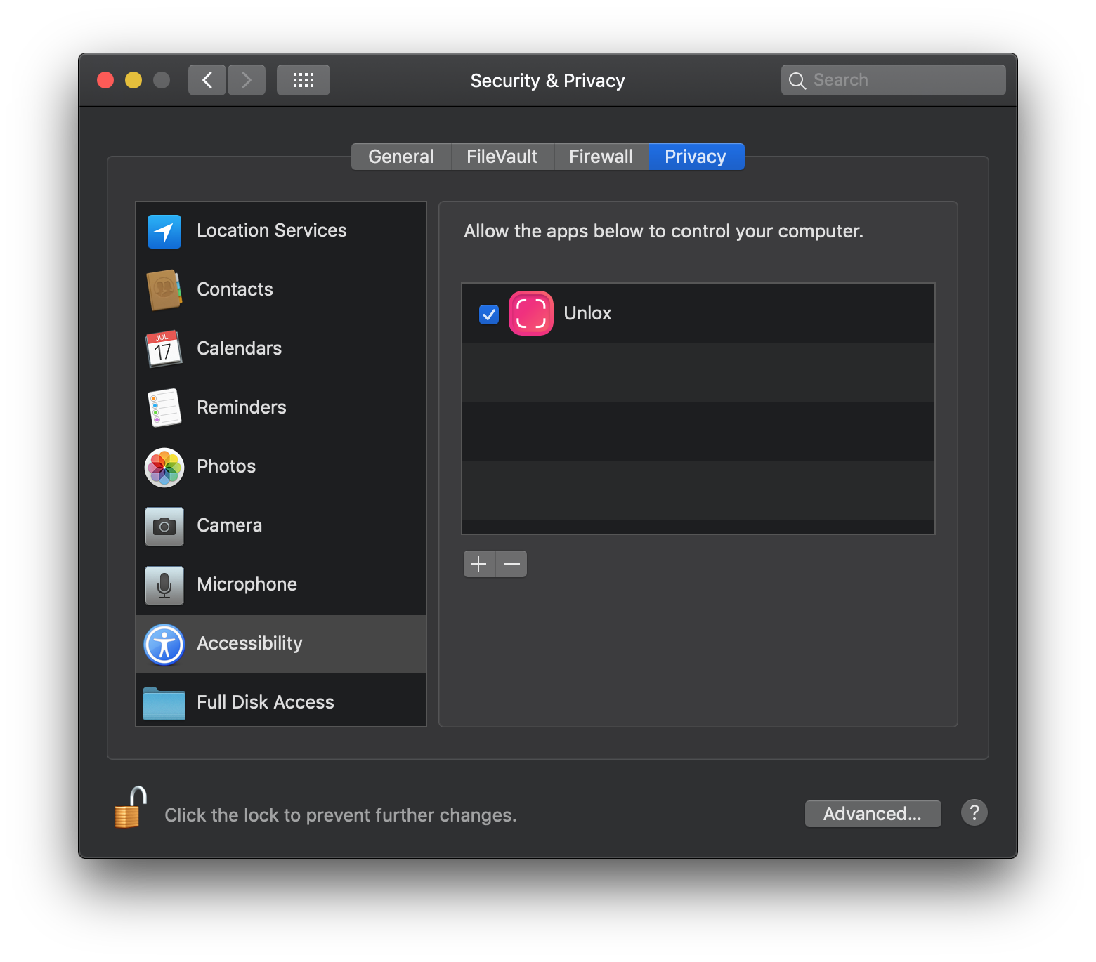The image size is (1096, 962).
Task: Focus the Search input field
Action: point(894,80)
